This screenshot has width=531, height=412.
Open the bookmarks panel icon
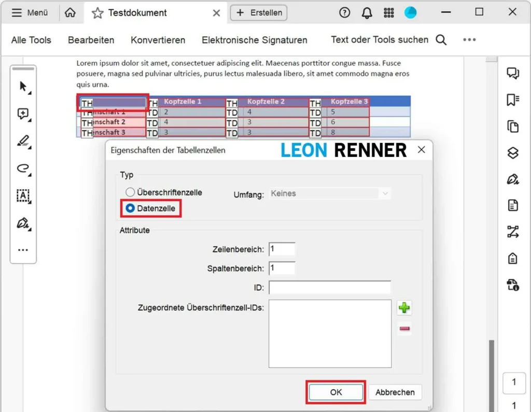pos(512,100)
